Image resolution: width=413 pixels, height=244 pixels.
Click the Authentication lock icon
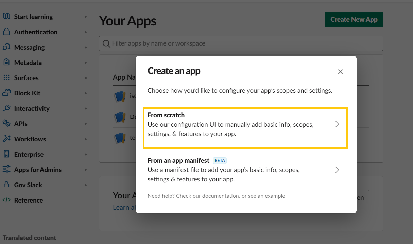click(6, 32)
